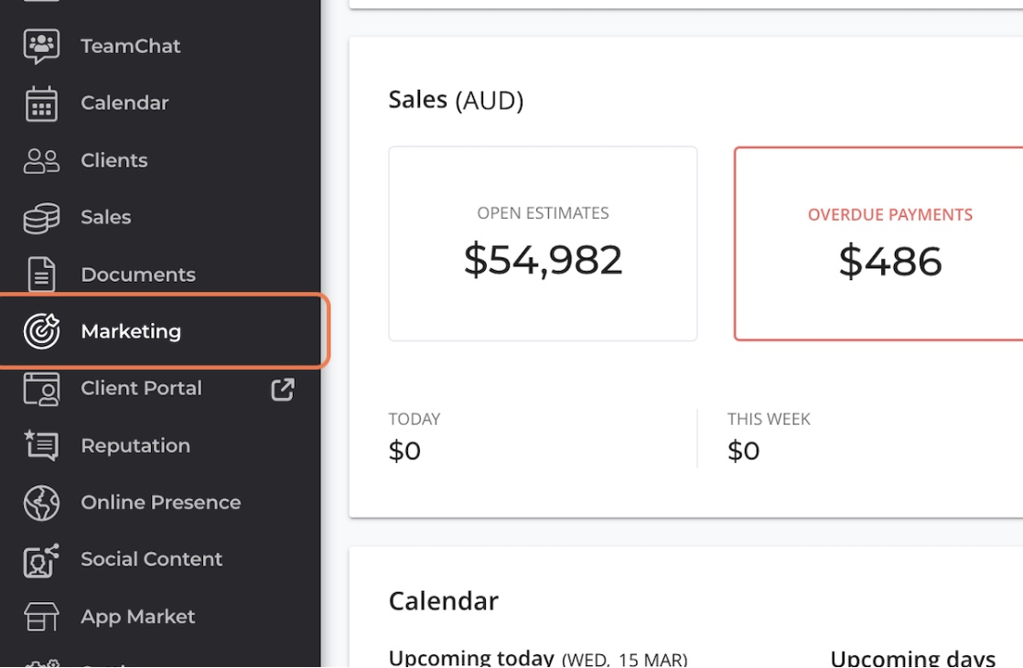Open the Overdue Payments $486 card
This screenshot has height=668, width=1023.
[878, 243]
